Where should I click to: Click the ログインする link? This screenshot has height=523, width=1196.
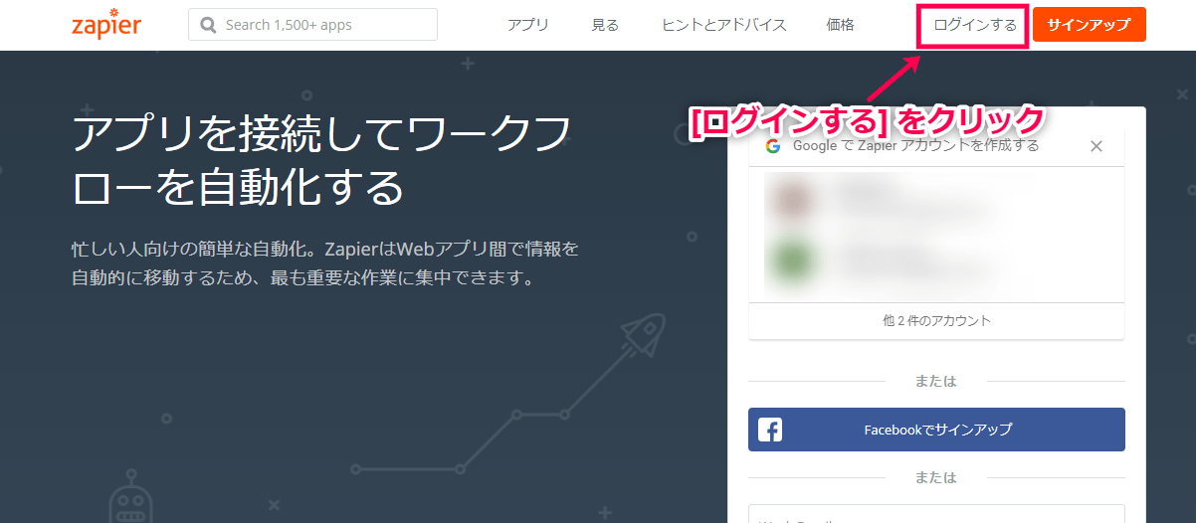click(x=976, y=25)
